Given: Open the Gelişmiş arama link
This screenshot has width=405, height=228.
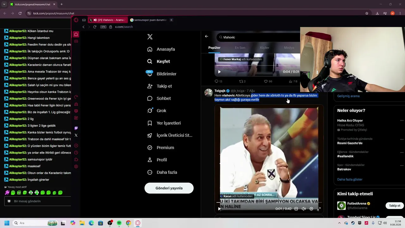Looking at the screenshot, I should (348, 96).
